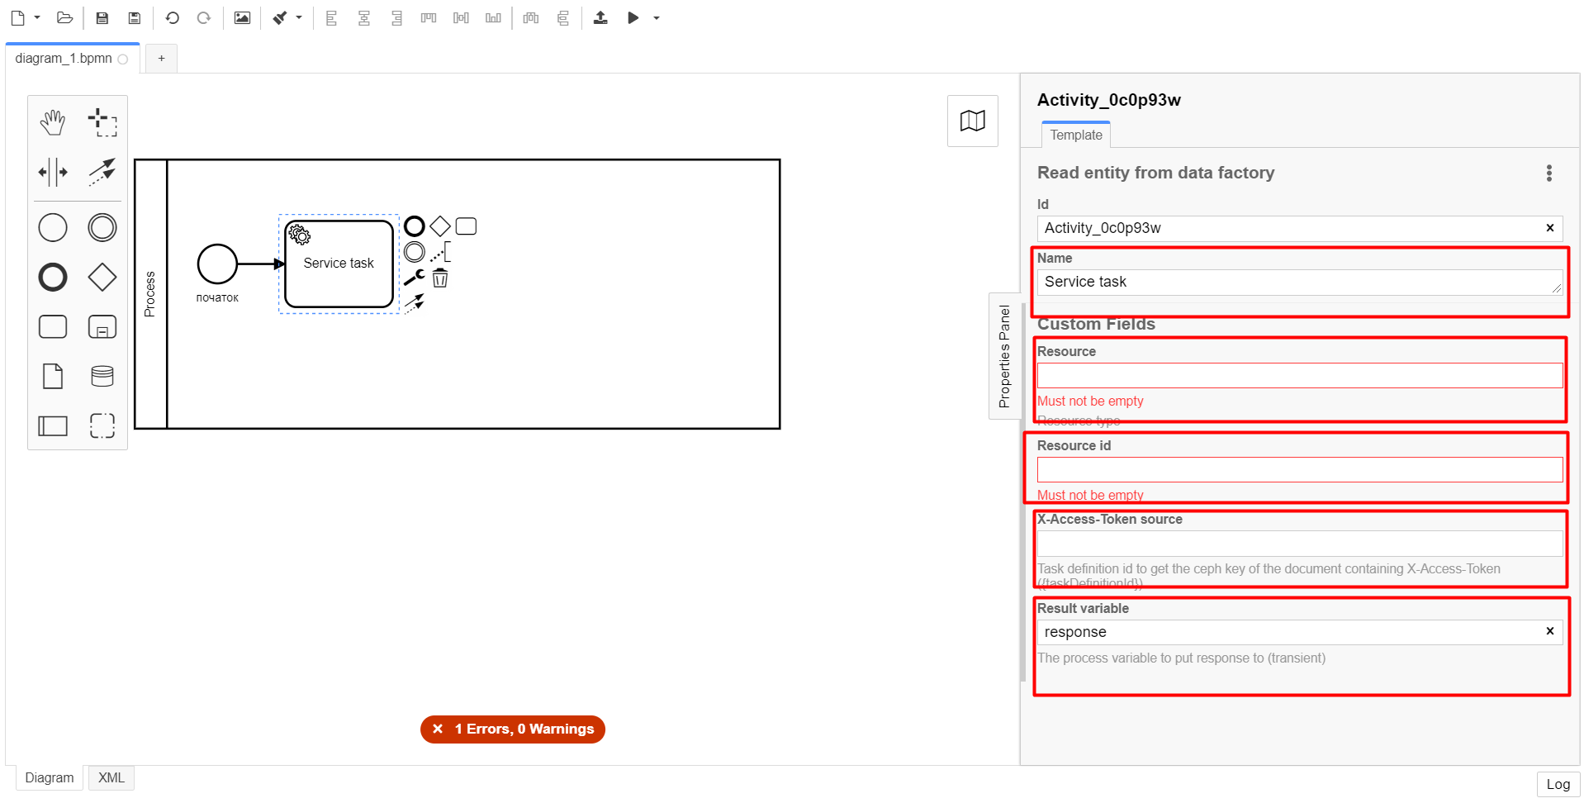Delete the Service task with the trash icon

(x=440, y=278)
